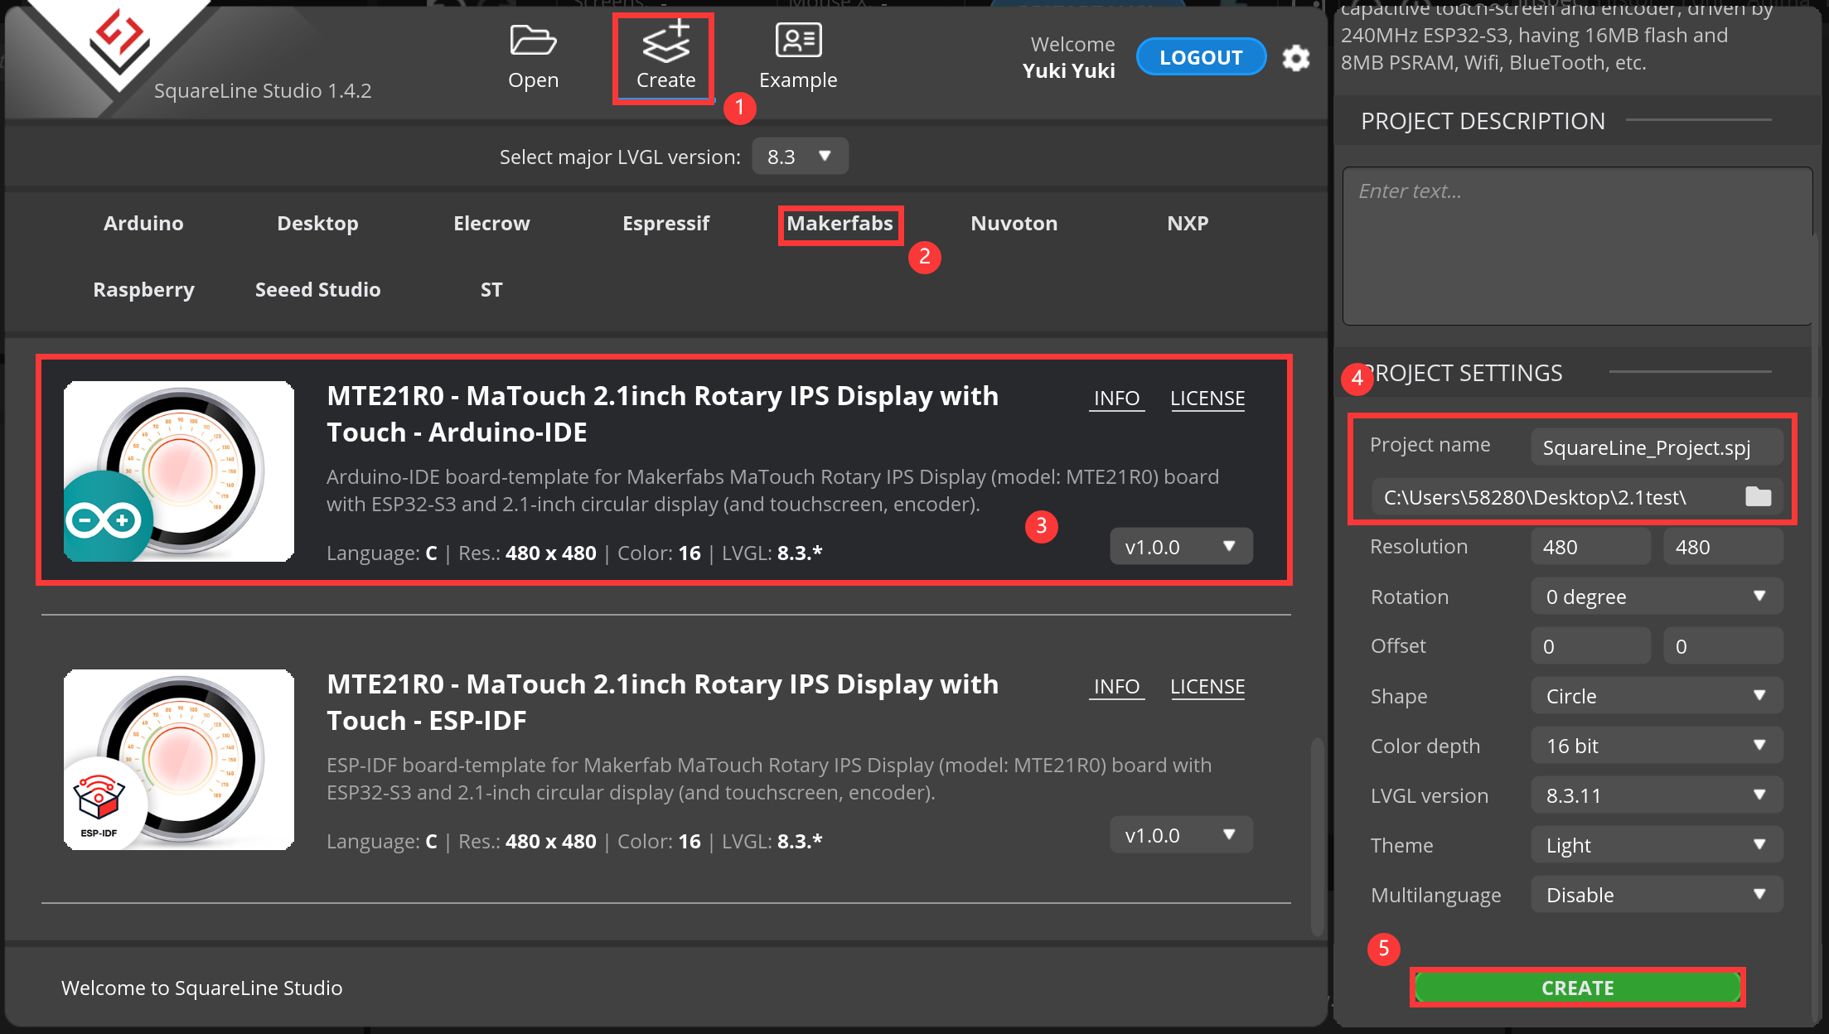Screen dimensions: 1829x1034
Task: Click the ESP-IDF template title text
Action: click(x=662, y=703)
